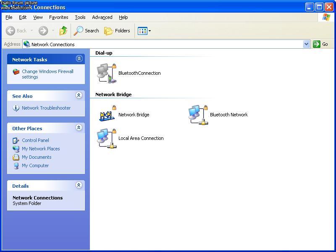Close the Network Connections window

pos(329,7)
